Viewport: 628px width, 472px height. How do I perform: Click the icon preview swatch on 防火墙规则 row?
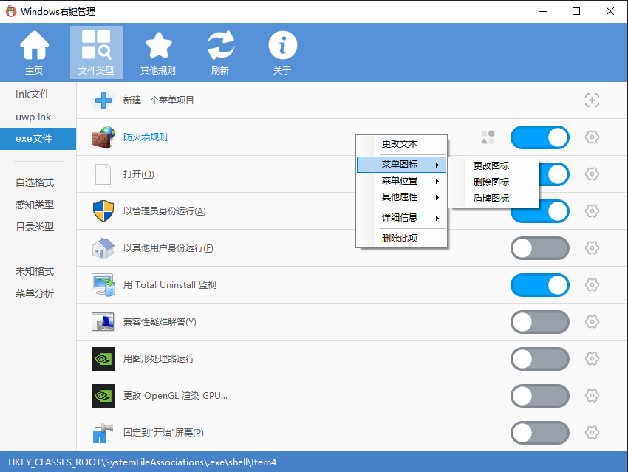(x=488, y=137)
